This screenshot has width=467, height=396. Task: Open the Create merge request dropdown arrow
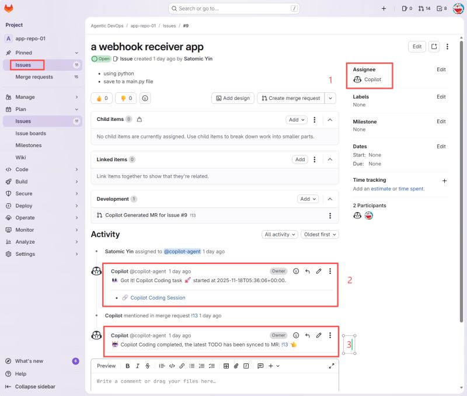[x=330, y=98]
